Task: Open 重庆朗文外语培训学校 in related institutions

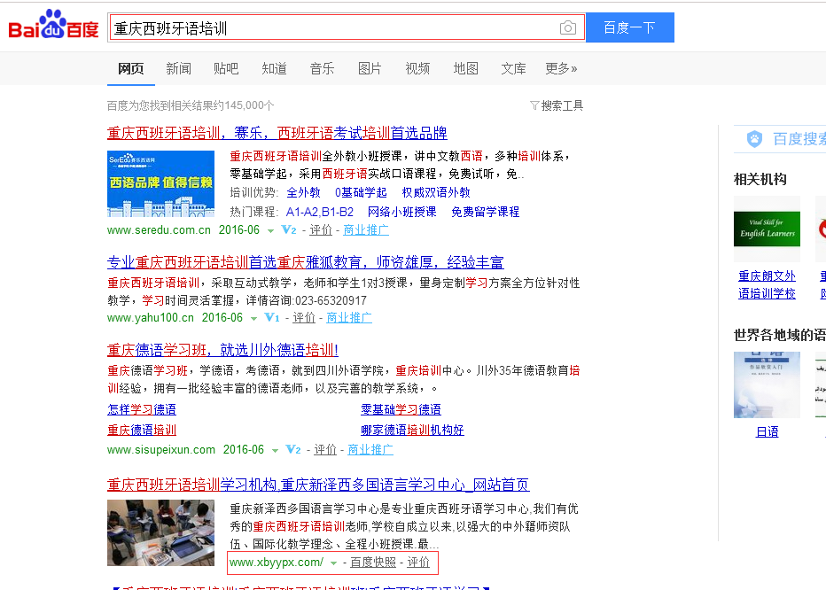Action: (766, 283)
